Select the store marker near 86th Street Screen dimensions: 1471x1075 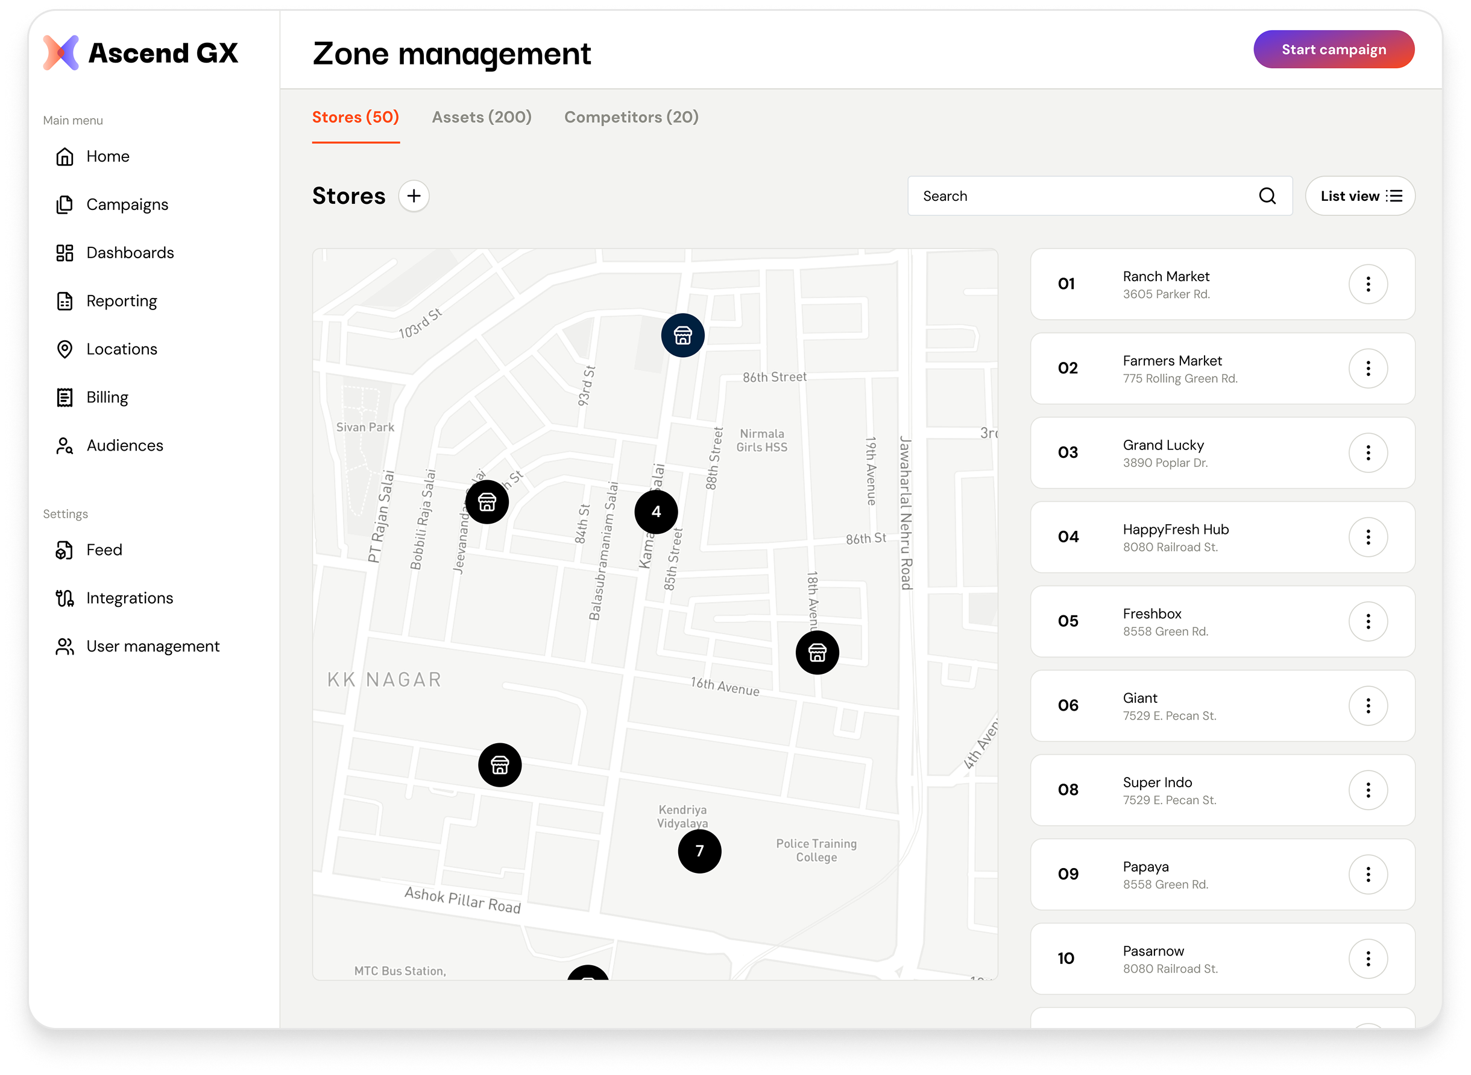(683, 335)
